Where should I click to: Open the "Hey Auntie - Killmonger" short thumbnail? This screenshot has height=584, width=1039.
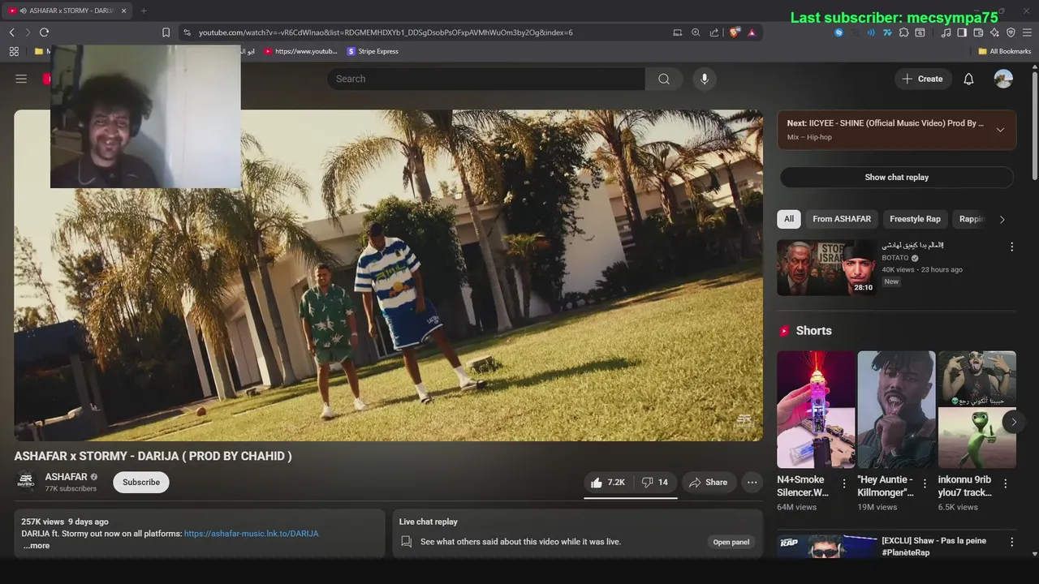point(896,409)
